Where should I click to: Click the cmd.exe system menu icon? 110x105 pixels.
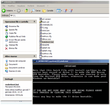point(34,61)
